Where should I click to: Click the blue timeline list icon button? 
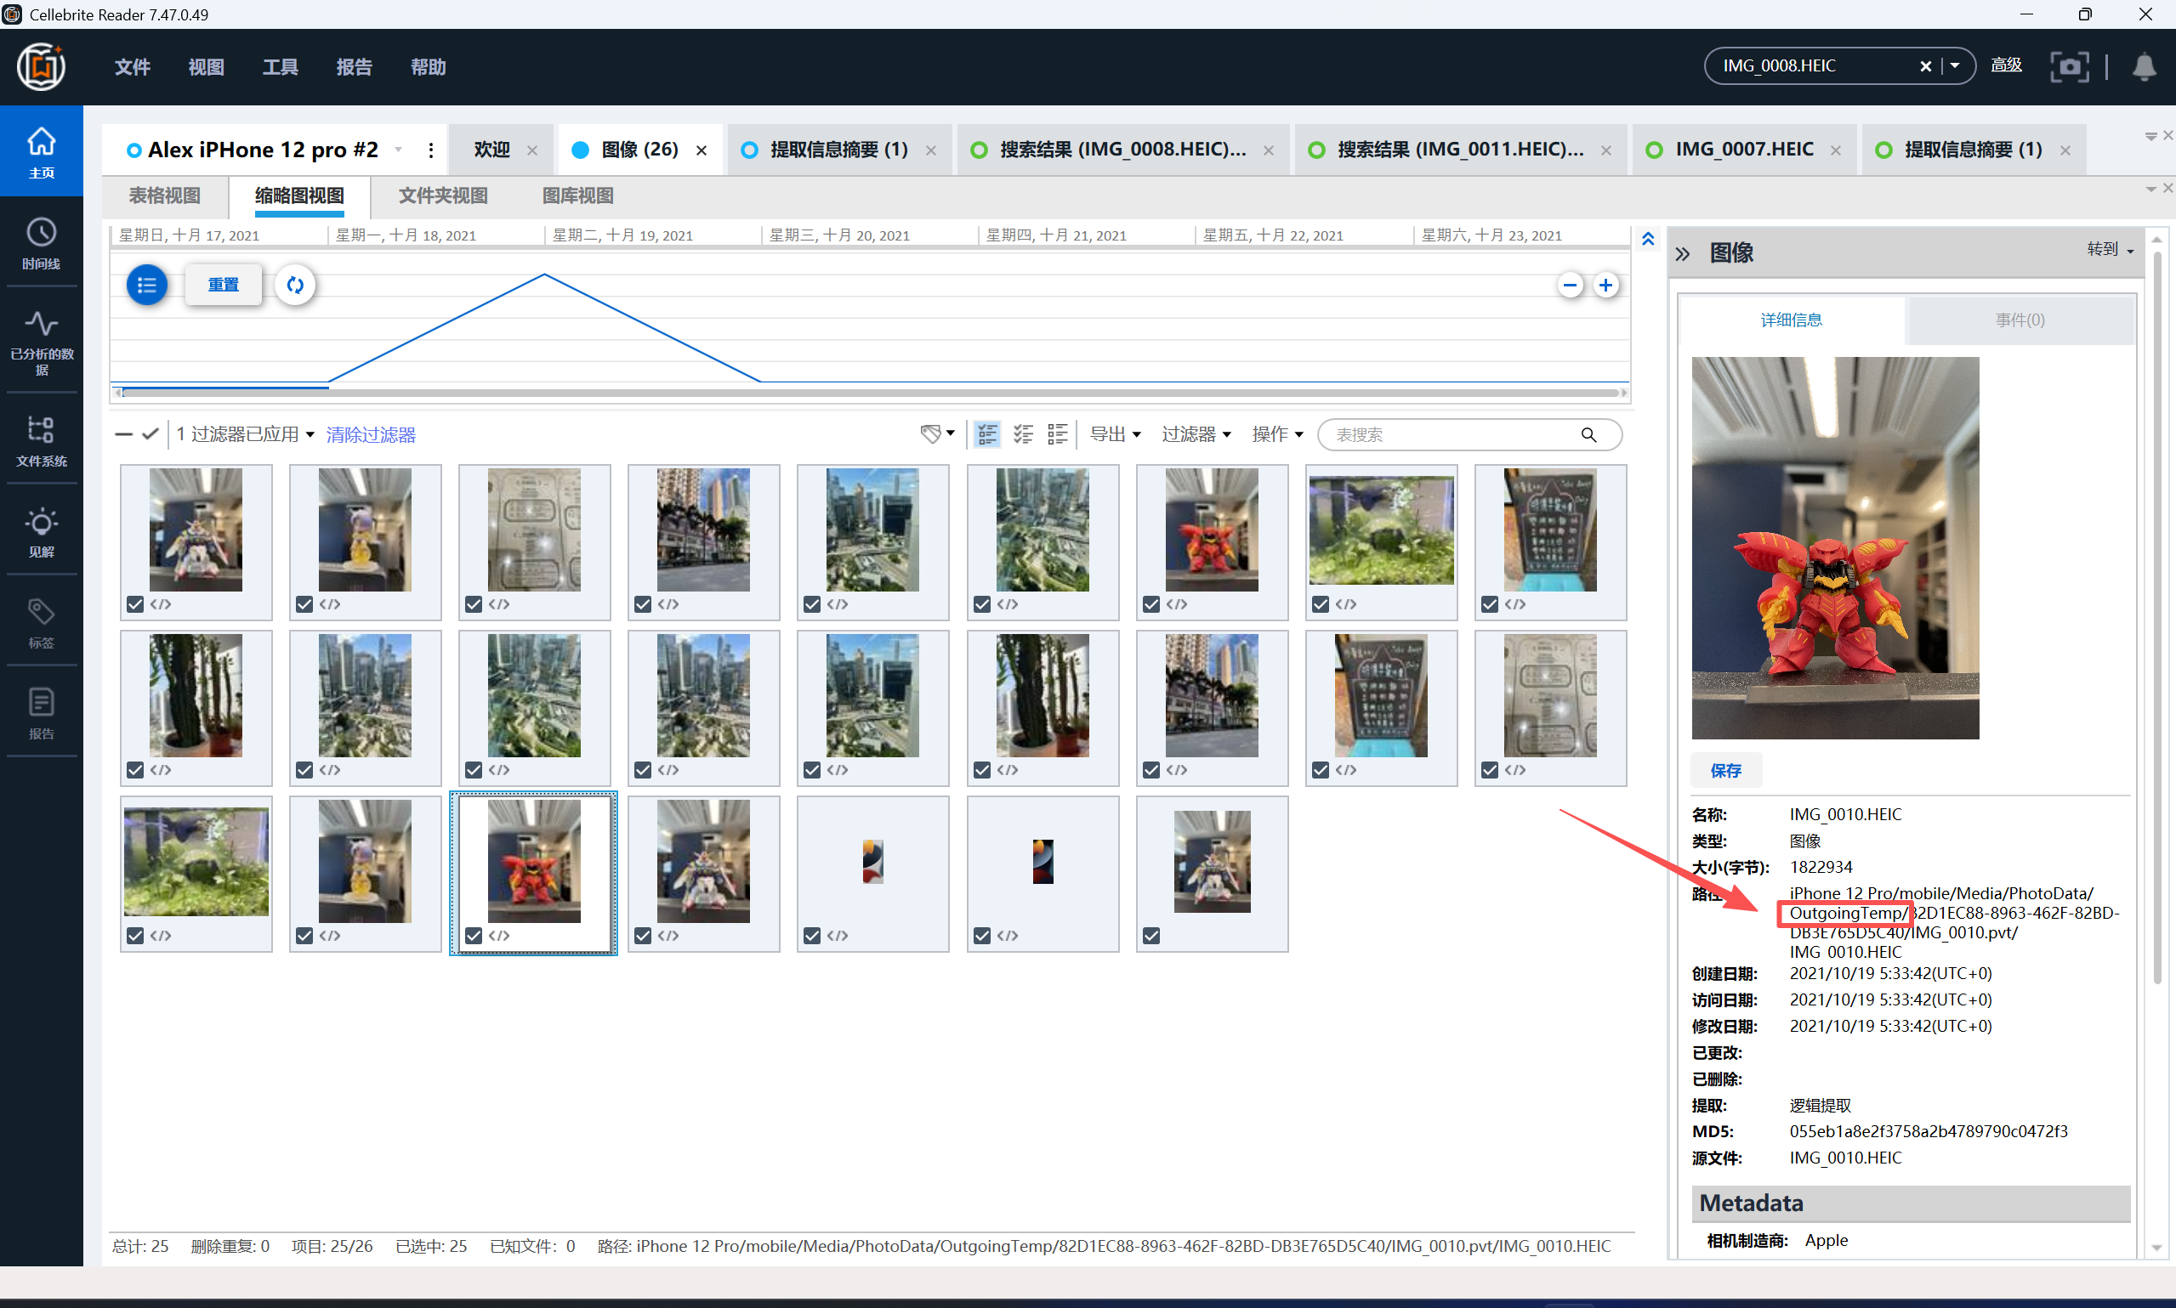[x=146, y=285]
